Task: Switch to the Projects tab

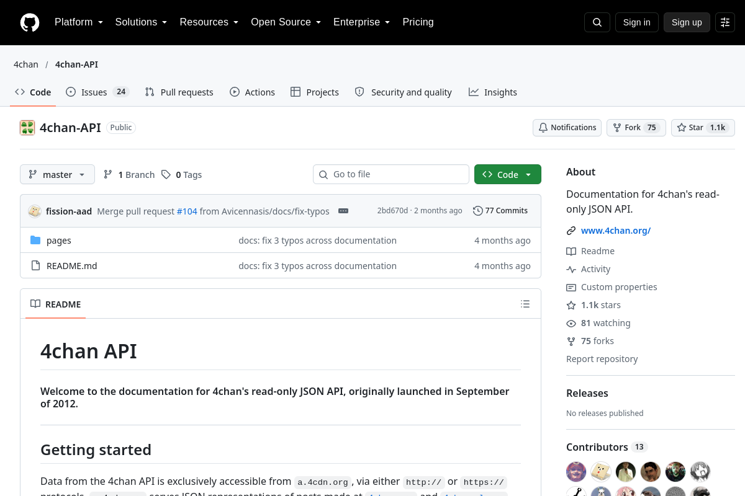Action: pos(315,92)
